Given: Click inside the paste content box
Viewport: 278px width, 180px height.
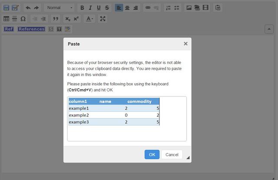Looking at the screenshot, I should 127,133.
